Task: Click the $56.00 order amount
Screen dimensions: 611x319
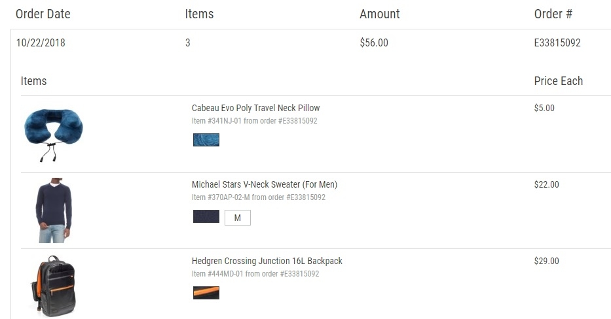Action: click(x=374, y=42)
